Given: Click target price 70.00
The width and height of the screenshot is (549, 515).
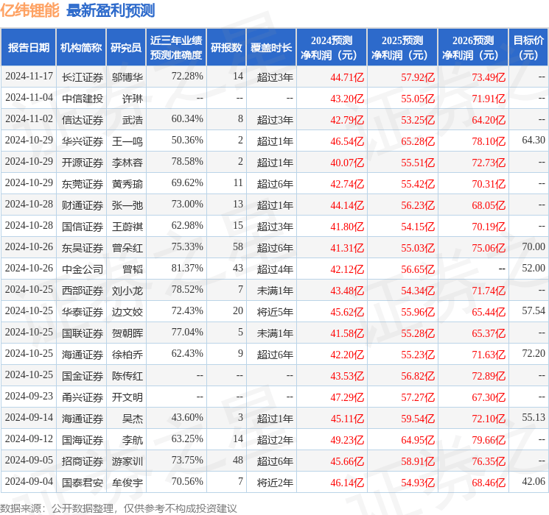Looking at the screenshot, I should click(534, 247).
